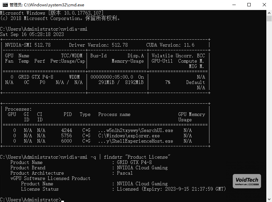
Task: Click vGPU Software Licensed Product line
Action: pos(51,178)
